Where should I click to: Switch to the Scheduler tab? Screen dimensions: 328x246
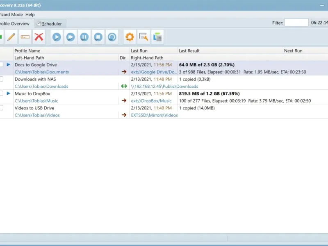pos(51,24)
